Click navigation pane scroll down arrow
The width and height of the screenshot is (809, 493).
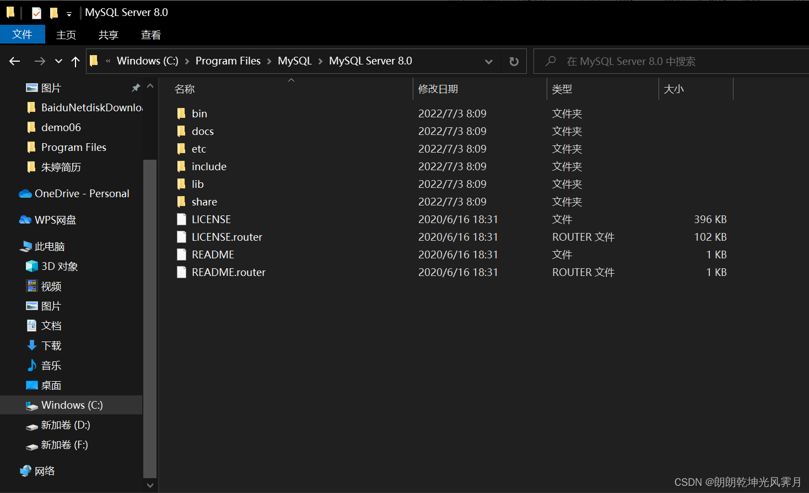click(150, 485)
